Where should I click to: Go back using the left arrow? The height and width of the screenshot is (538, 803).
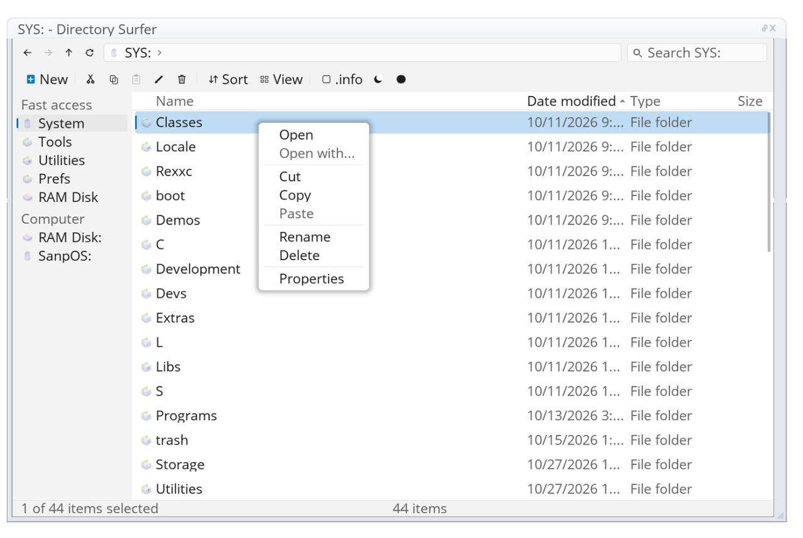pyautogui.click(x=27, y=53)
